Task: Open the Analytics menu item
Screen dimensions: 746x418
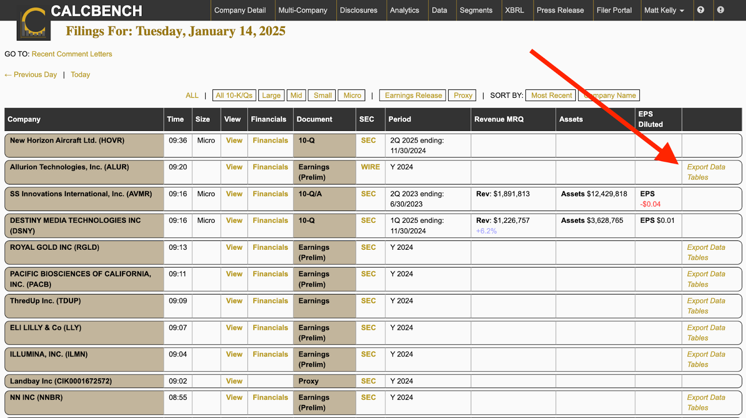Action: point(404,10)
